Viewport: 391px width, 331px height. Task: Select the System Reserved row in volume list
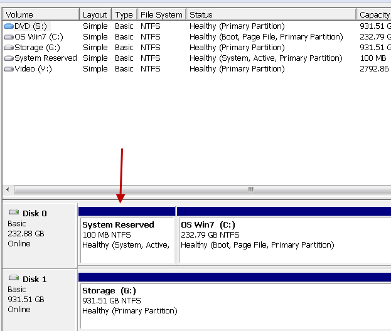(196, 58)
